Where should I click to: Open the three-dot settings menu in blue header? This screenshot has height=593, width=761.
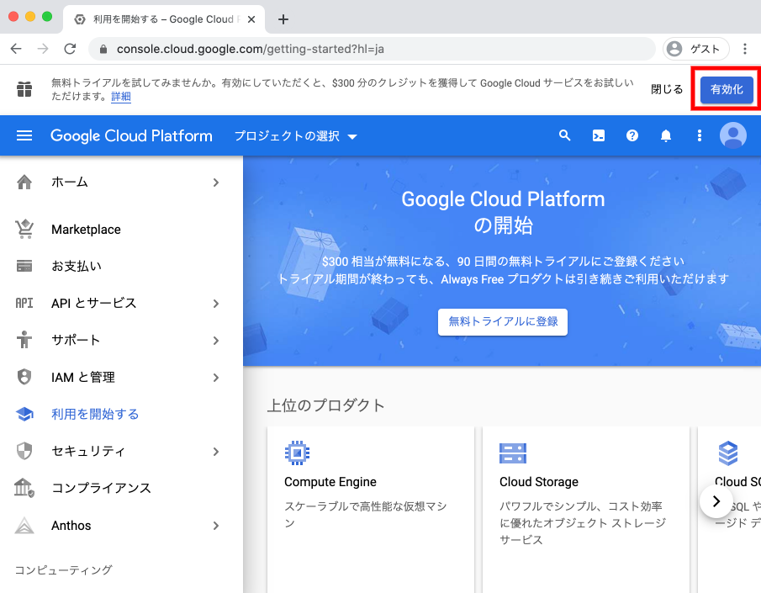700,135
